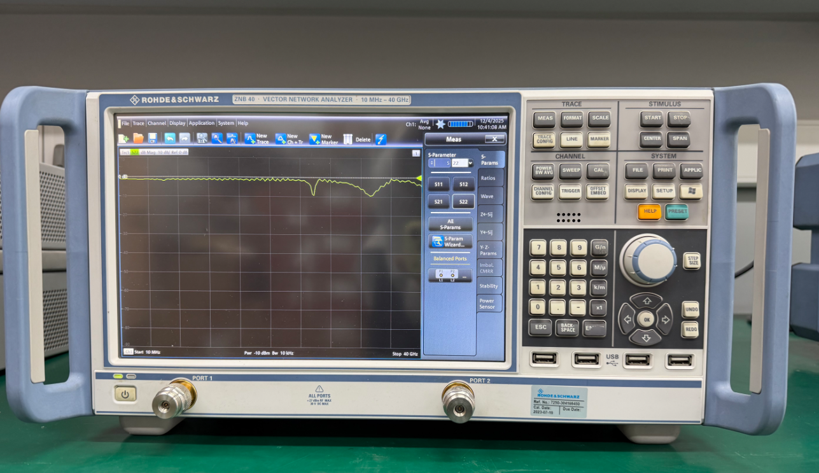Image resolution: width=819 pixels, height=473 pixels.
Task: Click the S-Parameter type spinner arrows
Action: tap(432, 163)
